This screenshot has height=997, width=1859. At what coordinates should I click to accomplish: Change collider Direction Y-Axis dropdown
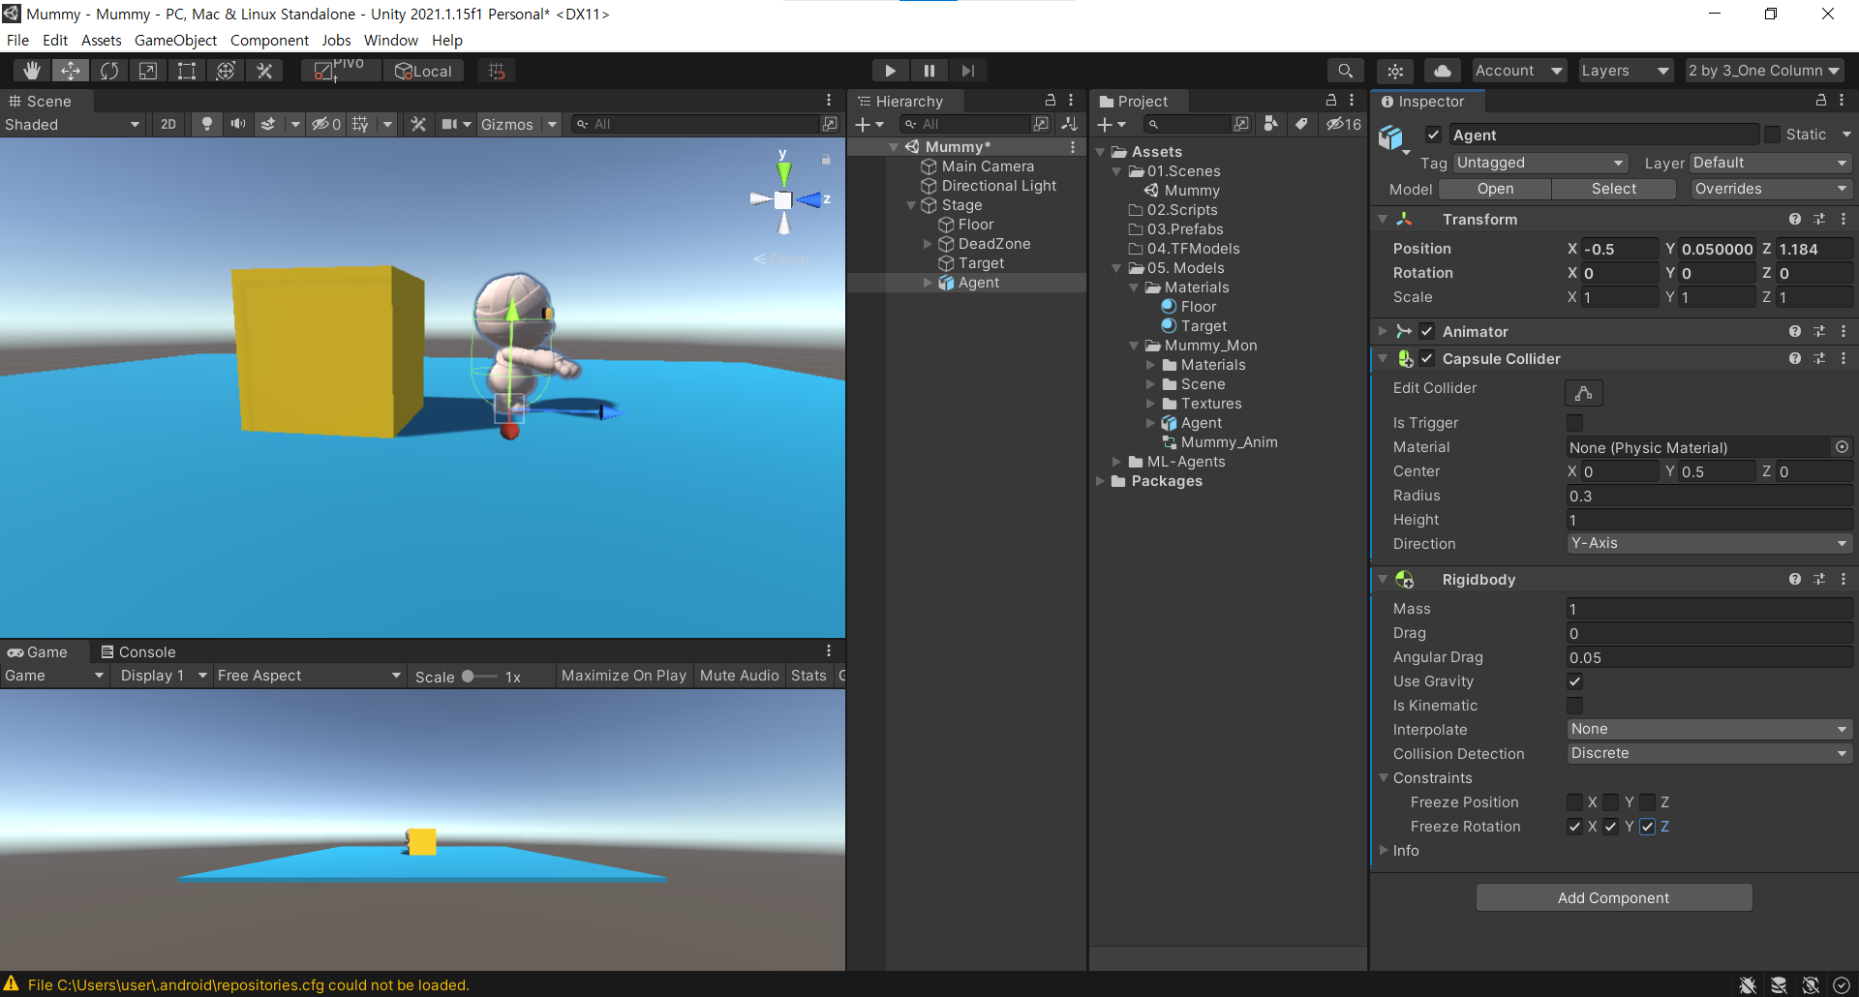click(1709, 543)
